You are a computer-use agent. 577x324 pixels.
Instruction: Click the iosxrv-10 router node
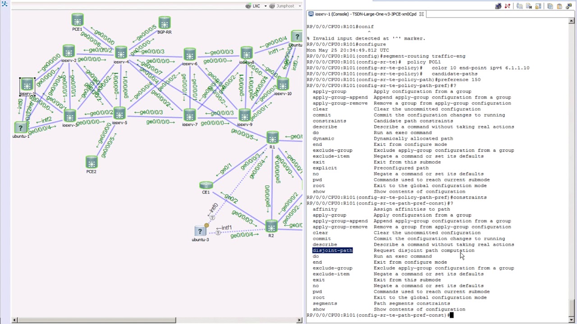(x=283, y=84)
